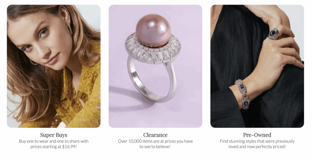The width and height of the screenshot is (312, 160).
Task: Click the Pre-Owned heading
Action: 257,135
